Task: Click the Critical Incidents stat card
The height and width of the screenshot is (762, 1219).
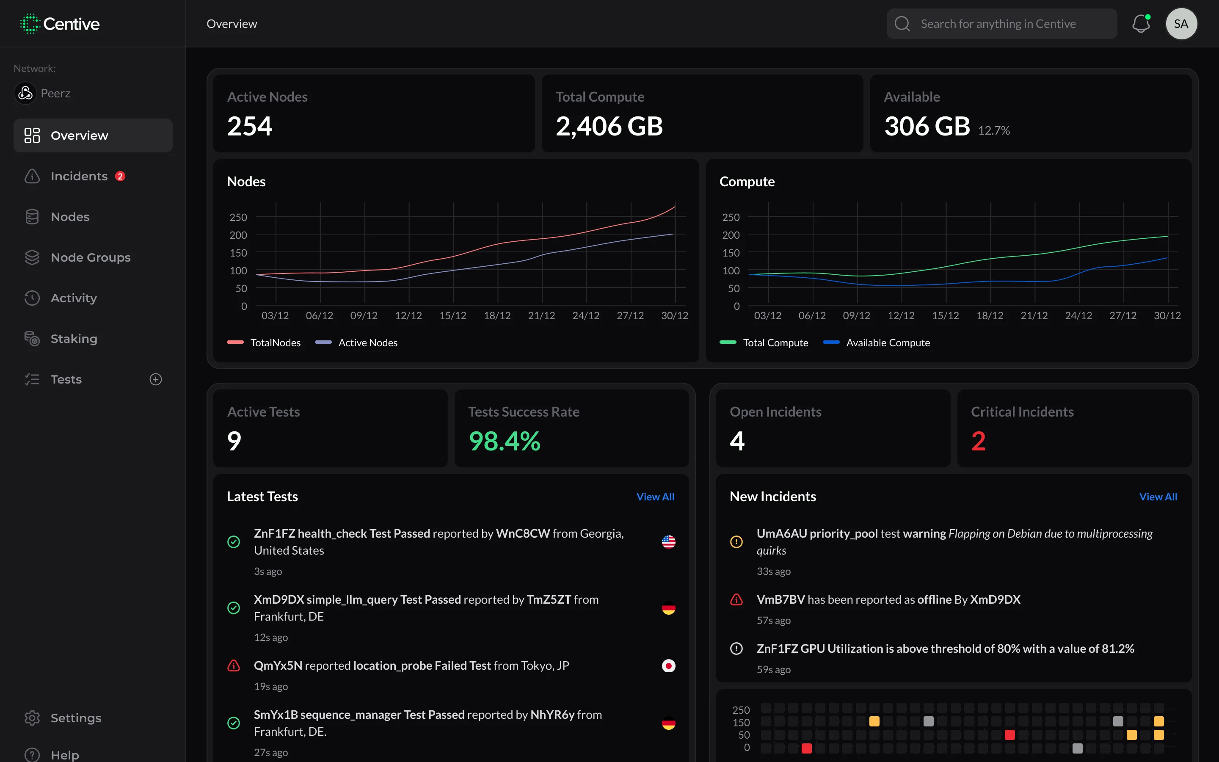Action: point(1074,428)
